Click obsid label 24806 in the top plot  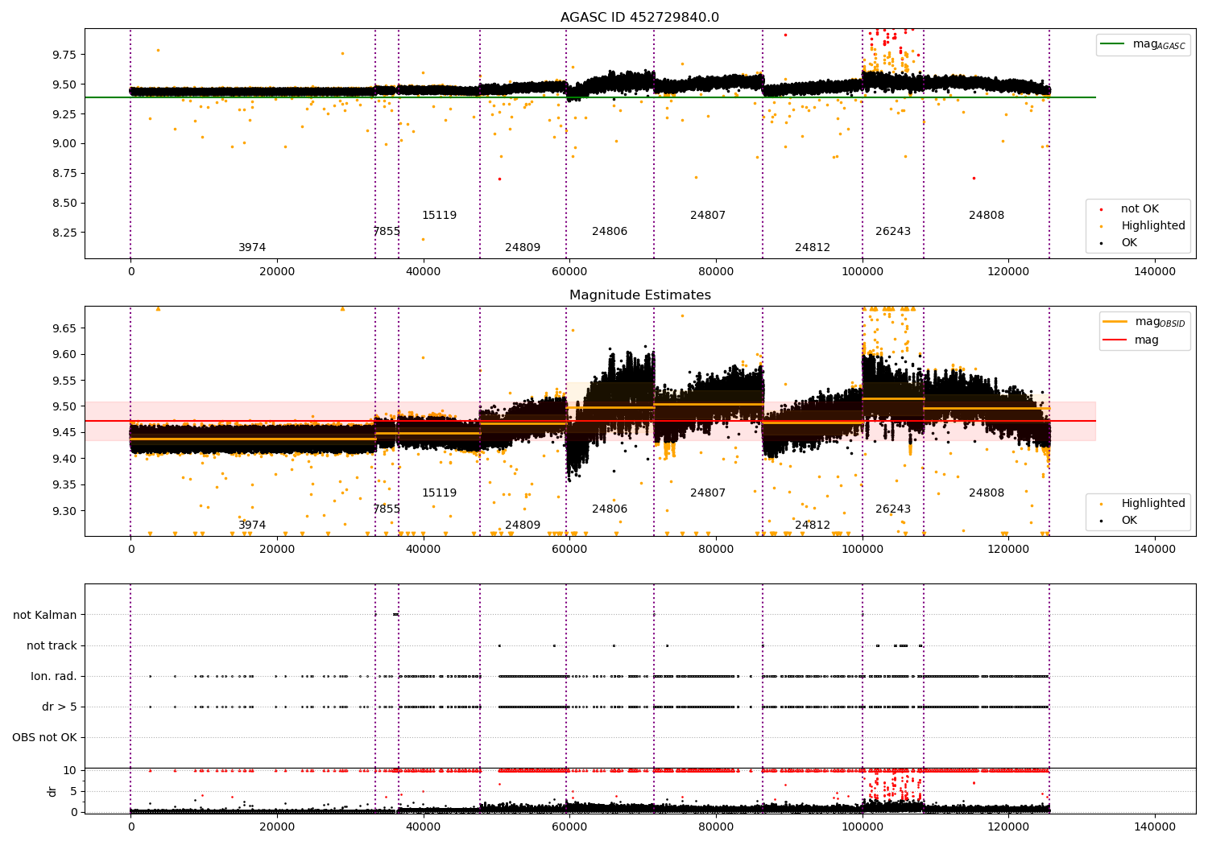coord(610,232)
